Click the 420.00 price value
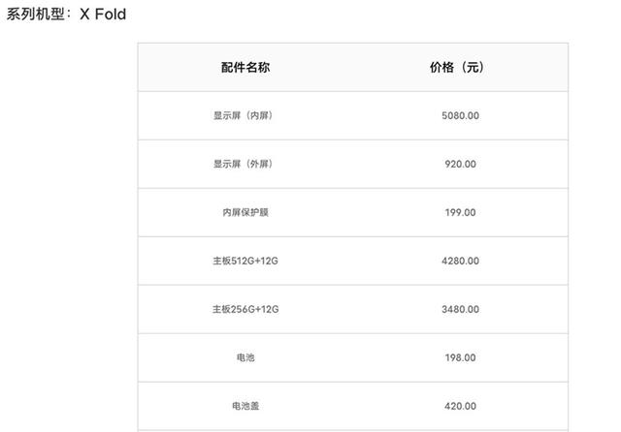 (459, 406)
